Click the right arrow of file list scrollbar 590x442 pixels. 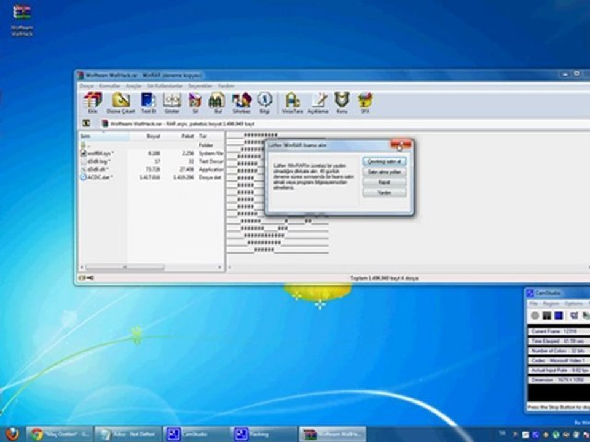coord(220,267)
